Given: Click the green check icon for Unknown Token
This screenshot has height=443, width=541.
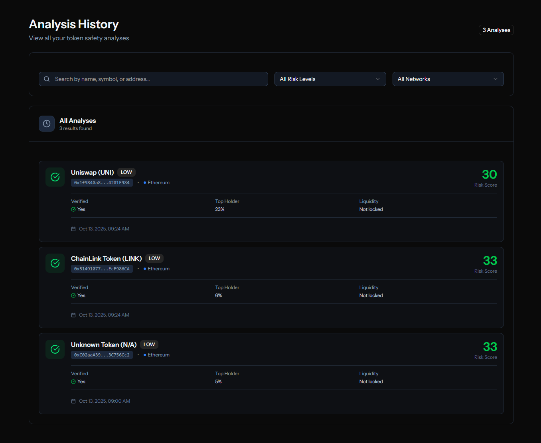Looking at the screenshot, I should tap(55, 349).
